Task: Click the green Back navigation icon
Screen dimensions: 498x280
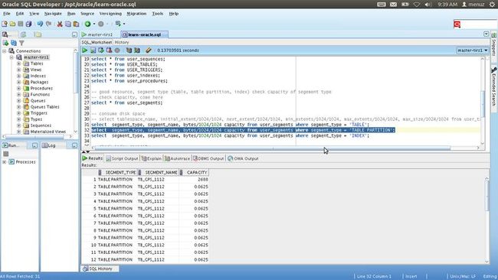Action: (x=87, y=24)
